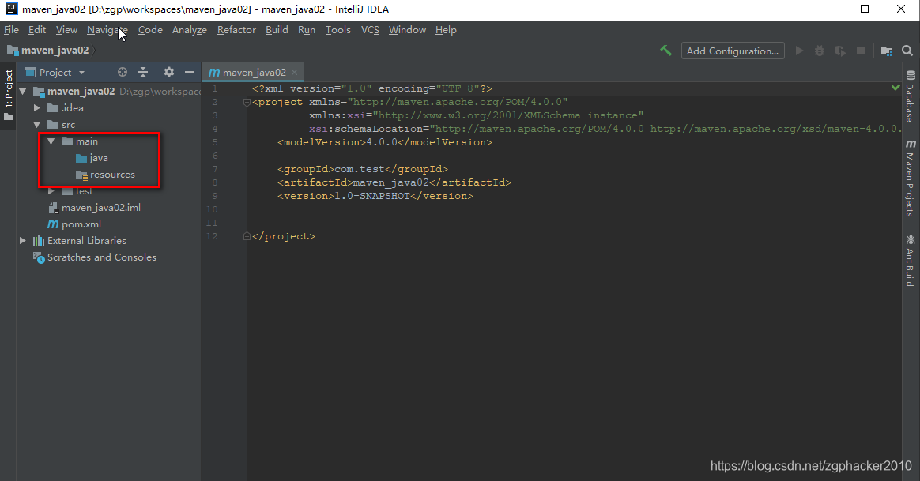Screen dimensions: 920x481
Task: Expand the .idea folder node
Action: click(x=37, y=108)
